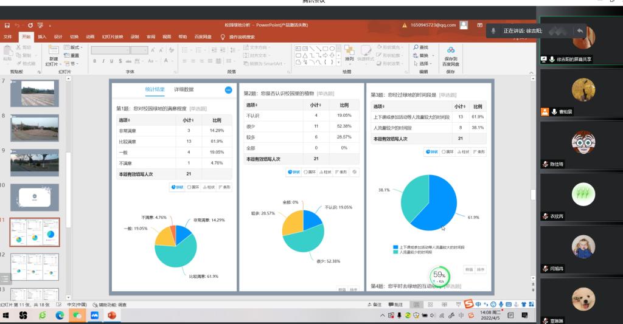The height and width of the screenshot is (324, 623).
Task: Select slide 8 thumbnail in slide panel
Action: click(35, 128)
